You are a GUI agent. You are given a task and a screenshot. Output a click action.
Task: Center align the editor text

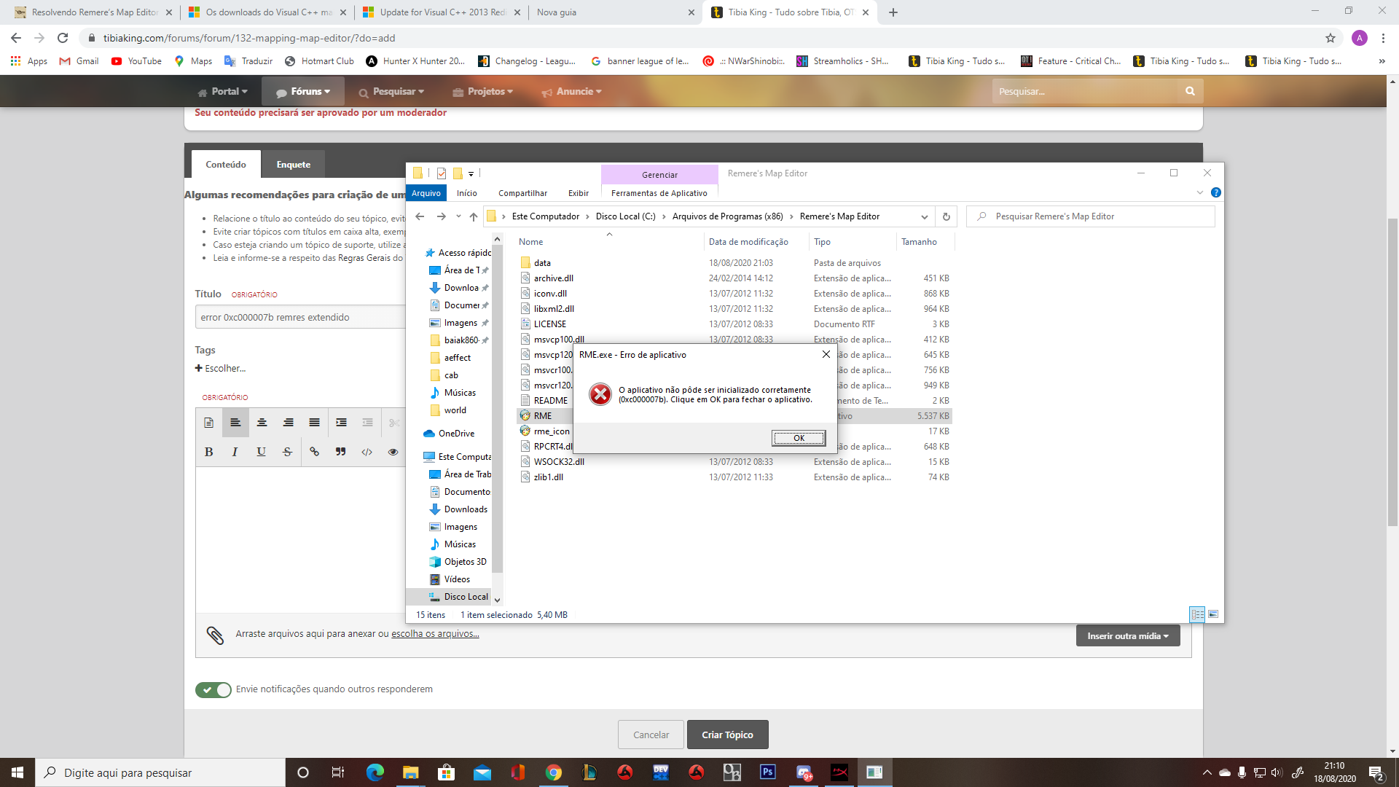262,423
